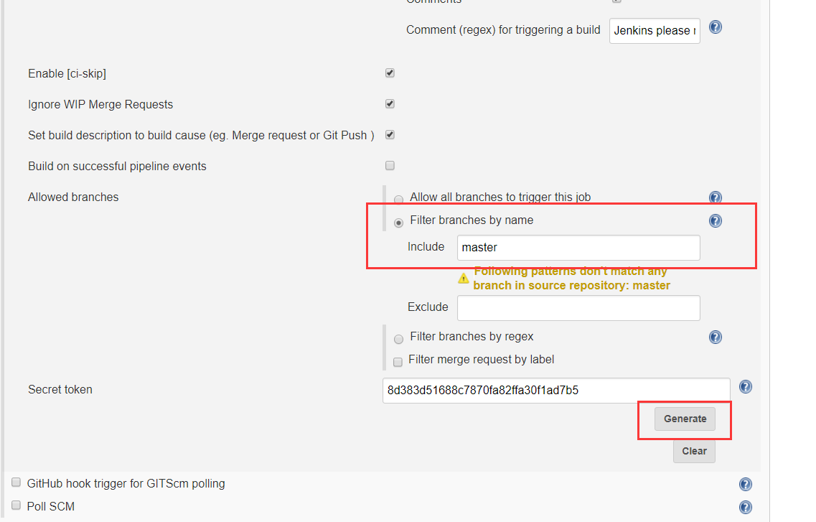
Task: Open help for GitHub hook trigger
Action: click(746, 484)
